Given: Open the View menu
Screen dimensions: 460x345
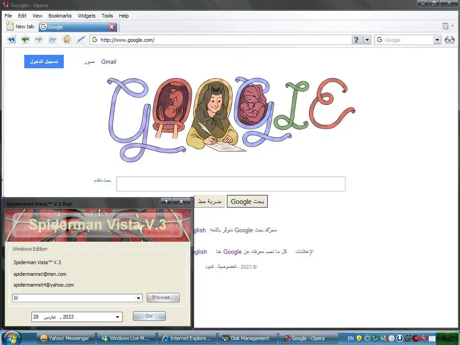Looking at the screenshot, I should click(x=37, y=16).
